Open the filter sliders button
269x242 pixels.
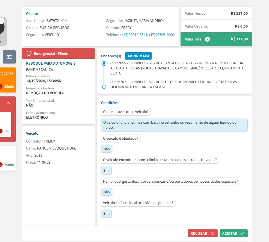pos(9,57)
